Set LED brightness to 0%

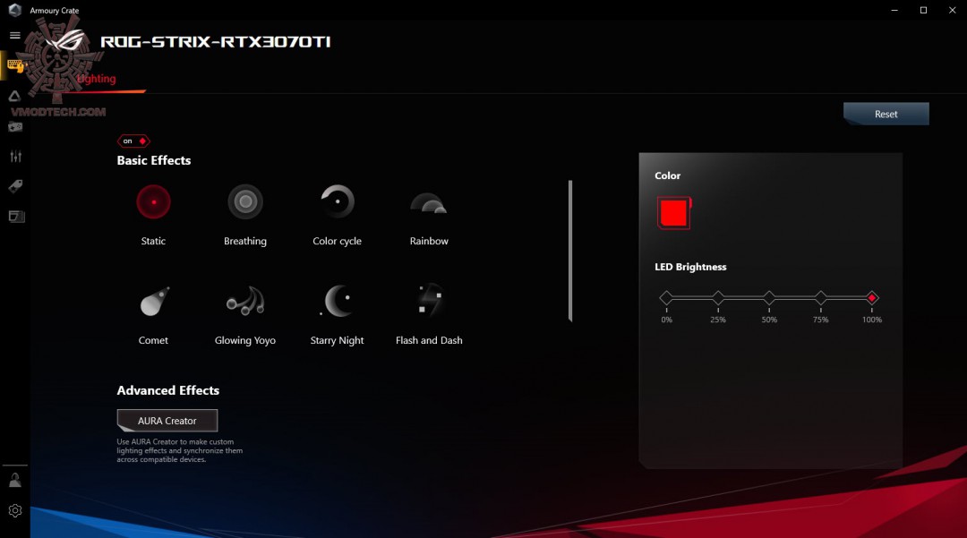point(666,298)
